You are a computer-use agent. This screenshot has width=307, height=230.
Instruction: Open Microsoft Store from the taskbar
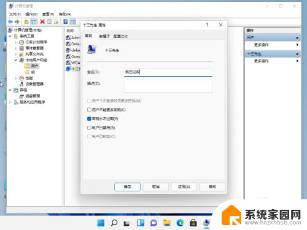point(193,223)
